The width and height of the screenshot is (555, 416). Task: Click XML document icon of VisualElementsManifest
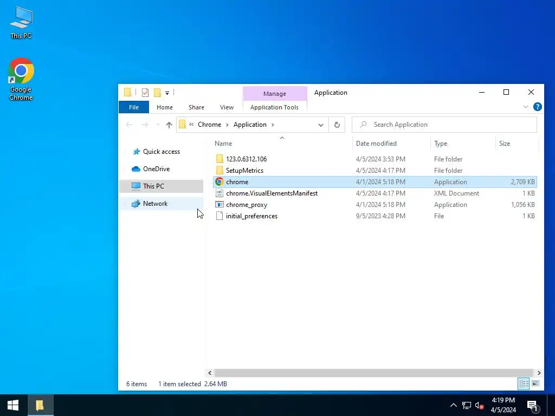(220, 193)
